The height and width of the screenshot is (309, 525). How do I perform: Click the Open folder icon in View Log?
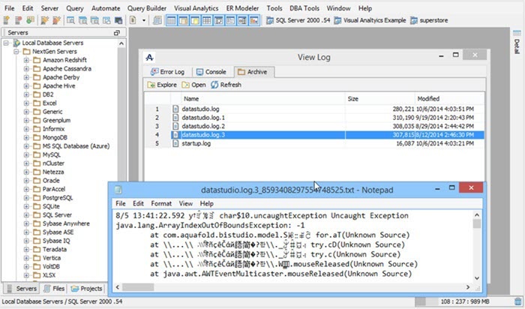(185, 85)
